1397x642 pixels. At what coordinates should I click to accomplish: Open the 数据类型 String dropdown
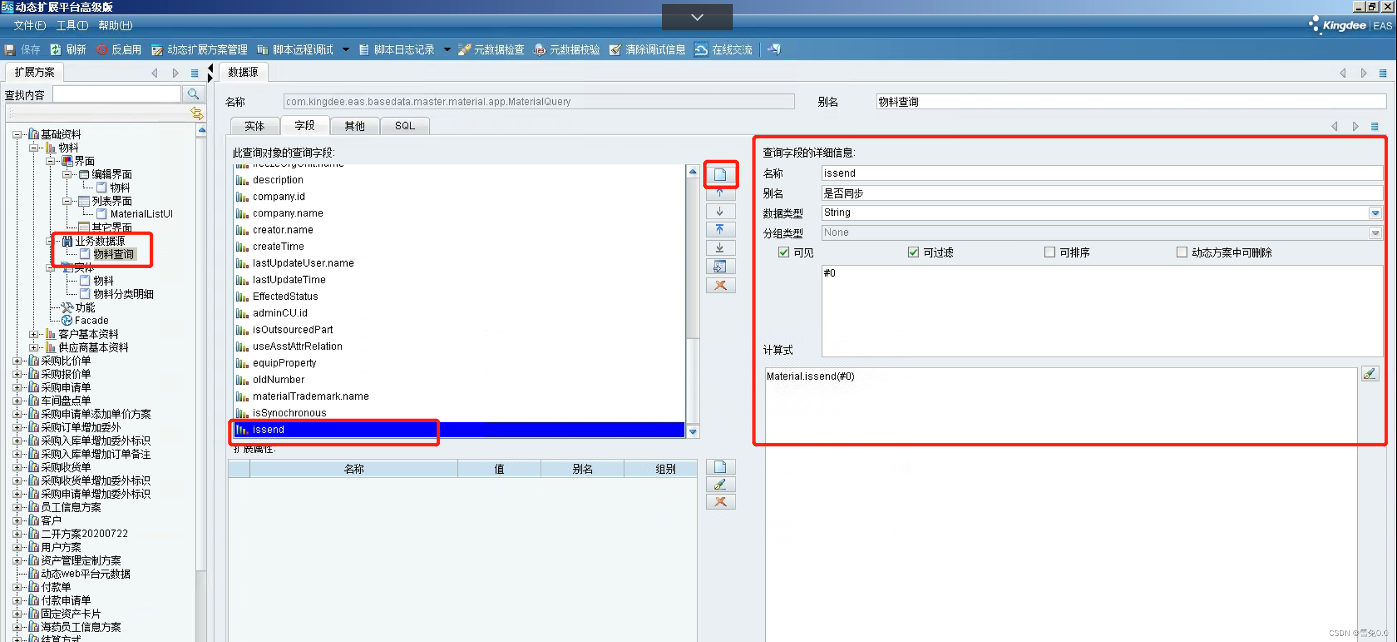point(1375,213)
